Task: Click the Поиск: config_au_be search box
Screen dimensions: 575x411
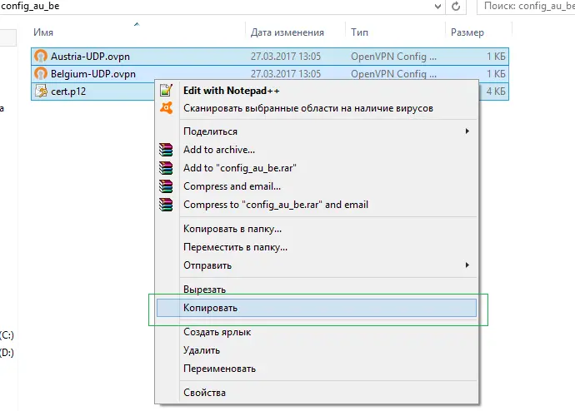Action: pos(526,6)
